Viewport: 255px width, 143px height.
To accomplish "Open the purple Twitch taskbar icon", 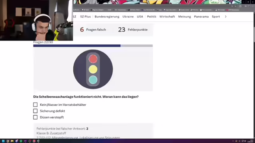I will (x=25, y=141).
